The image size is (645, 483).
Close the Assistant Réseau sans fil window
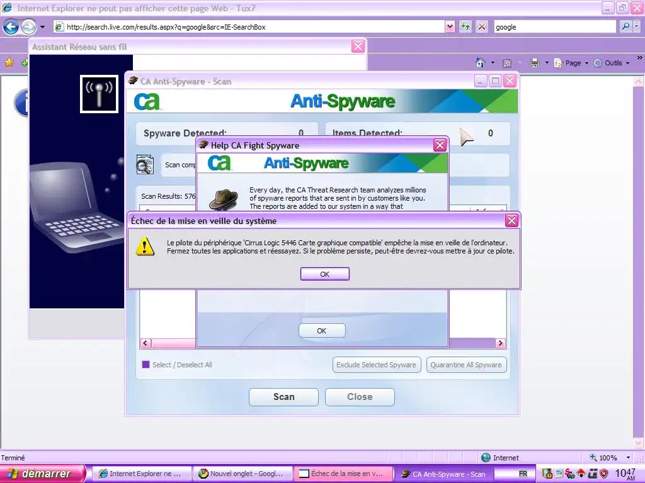(358, 47)
